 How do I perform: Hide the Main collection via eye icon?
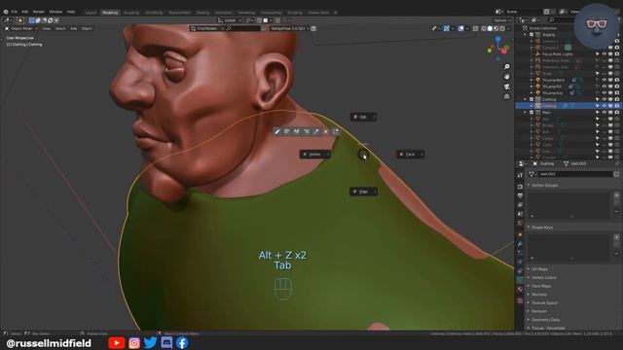[604, 113]
